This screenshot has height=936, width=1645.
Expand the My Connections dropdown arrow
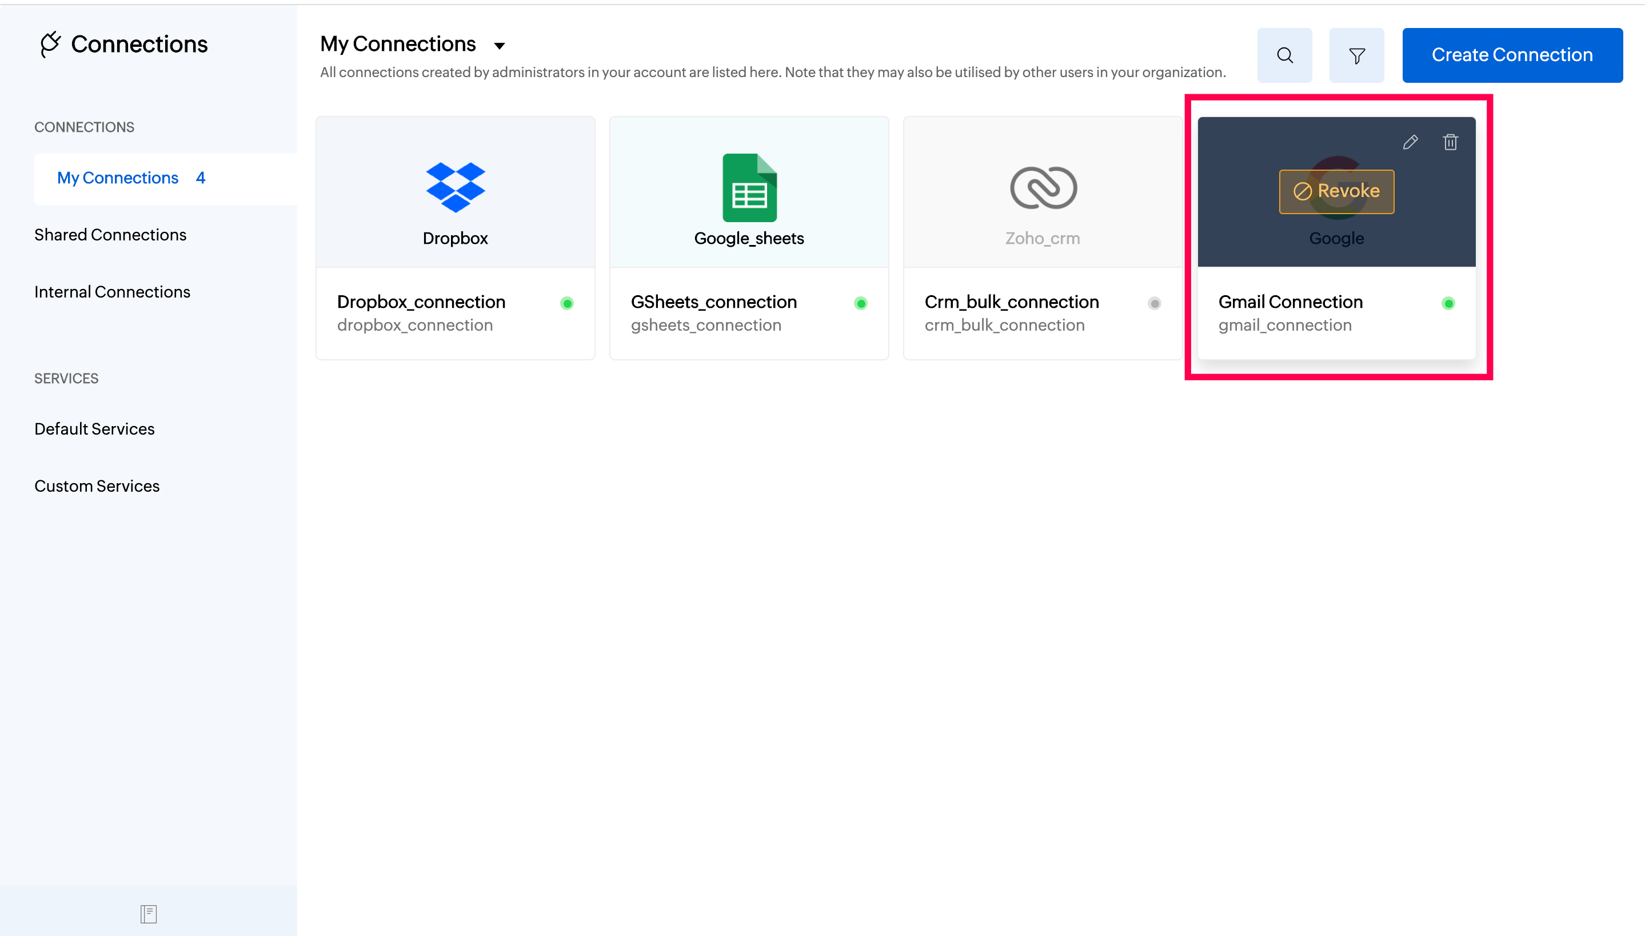coord(499,45)
